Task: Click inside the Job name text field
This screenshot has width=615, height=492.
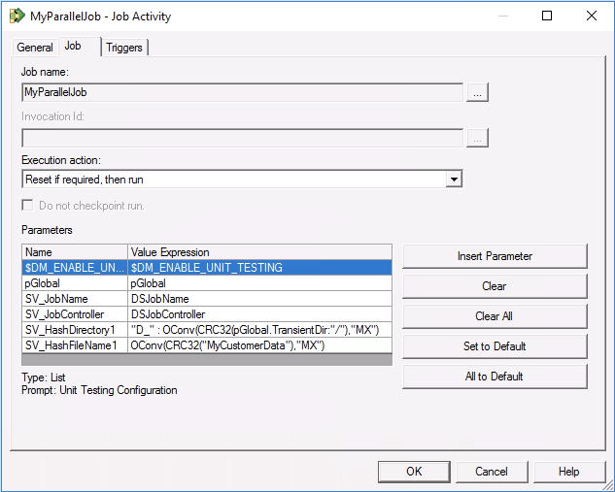Action: pyautogui.click(x=241, y=92)
